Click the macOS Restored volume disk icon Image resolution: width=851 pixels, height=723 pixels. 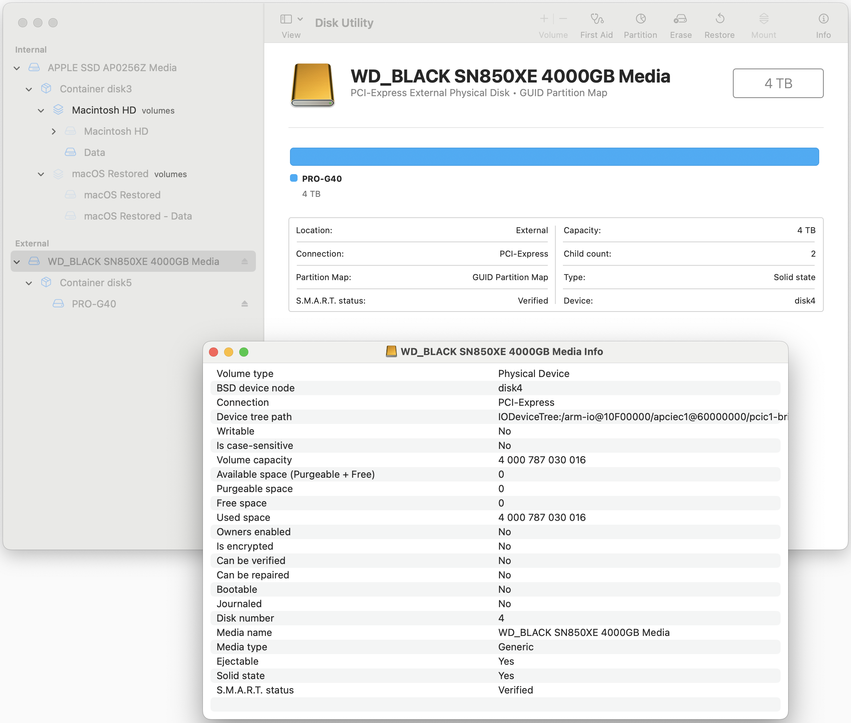(x=70, y=194)
